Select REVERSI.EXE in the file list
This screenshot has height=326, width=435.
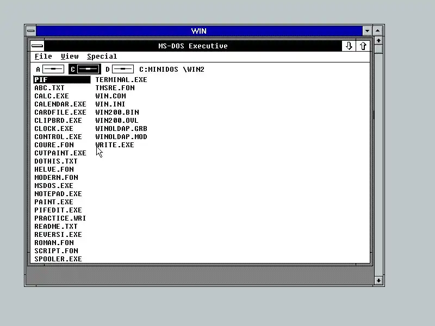58,235
